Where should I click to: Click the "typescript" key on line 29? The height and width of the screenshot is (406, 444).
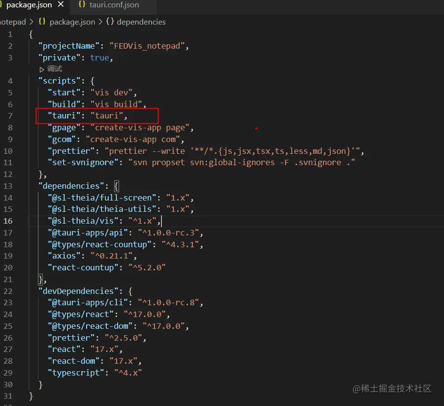coord(76,373)
